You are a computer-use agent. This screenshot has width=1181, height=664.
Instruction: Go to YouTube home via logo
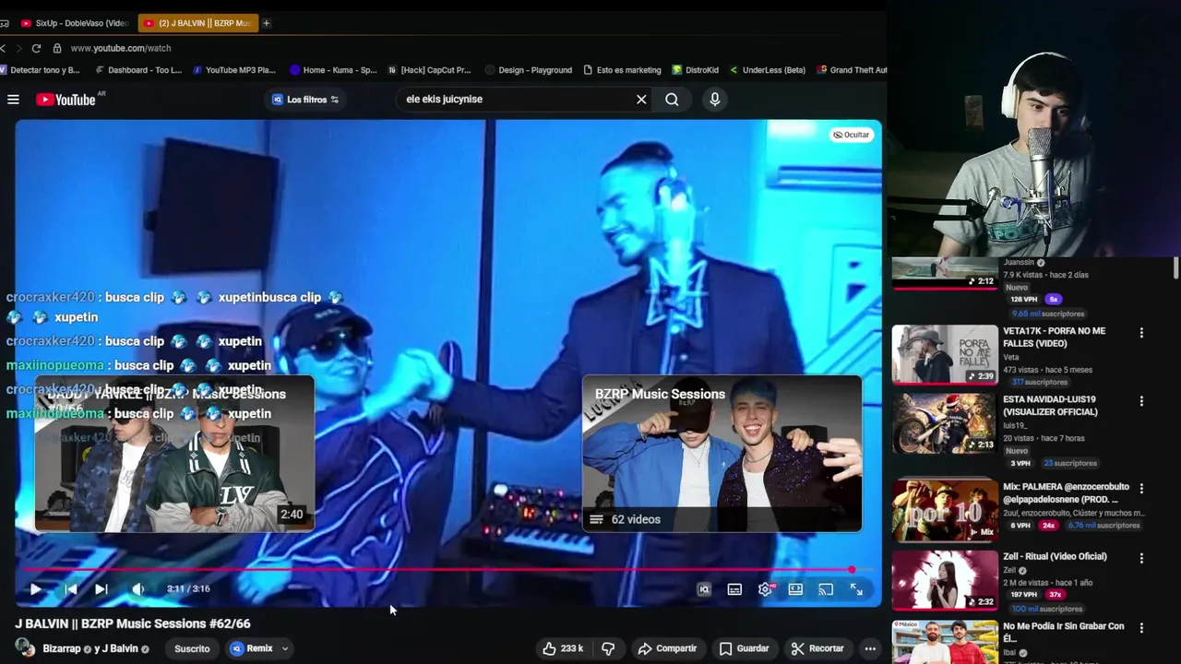[66, 100]
